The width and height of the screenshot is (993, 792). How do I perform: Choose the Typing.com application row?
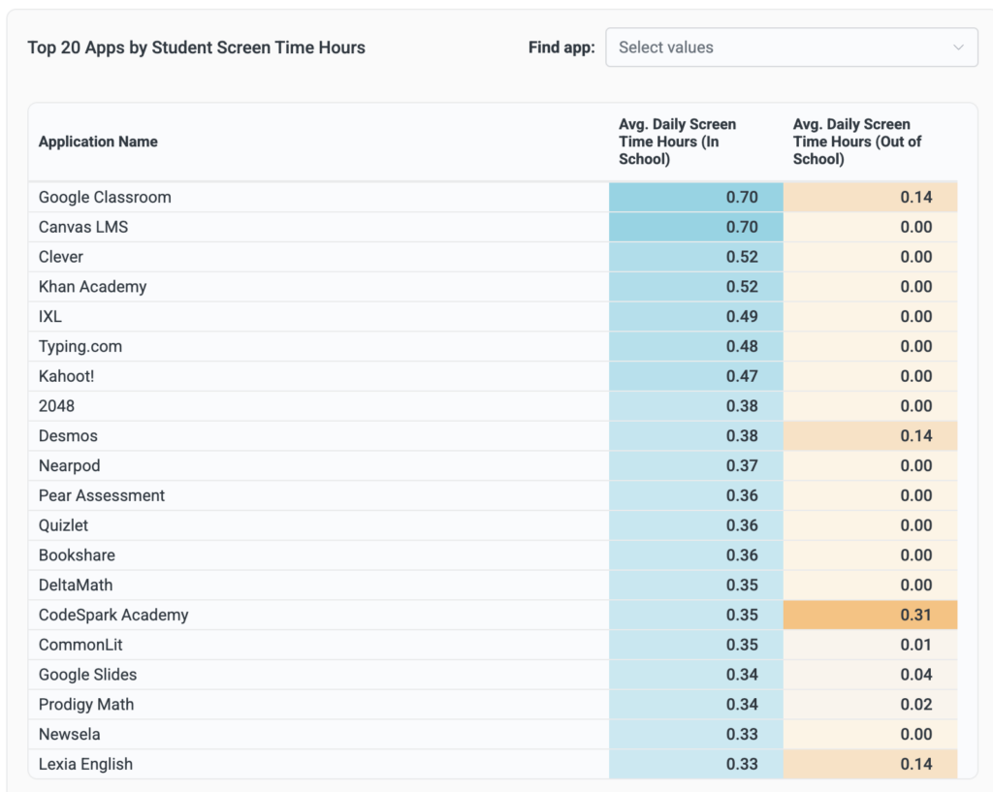point(80,346)
